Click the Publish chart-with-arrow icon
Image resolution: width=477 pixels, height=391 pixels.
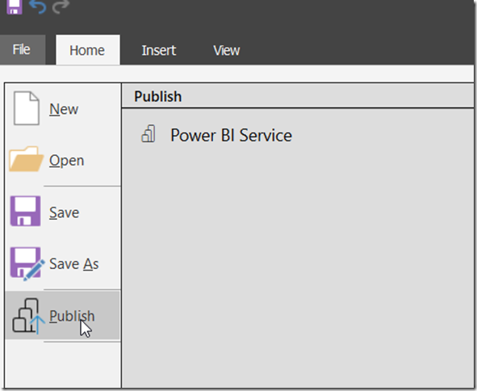[x=28, y=316]
